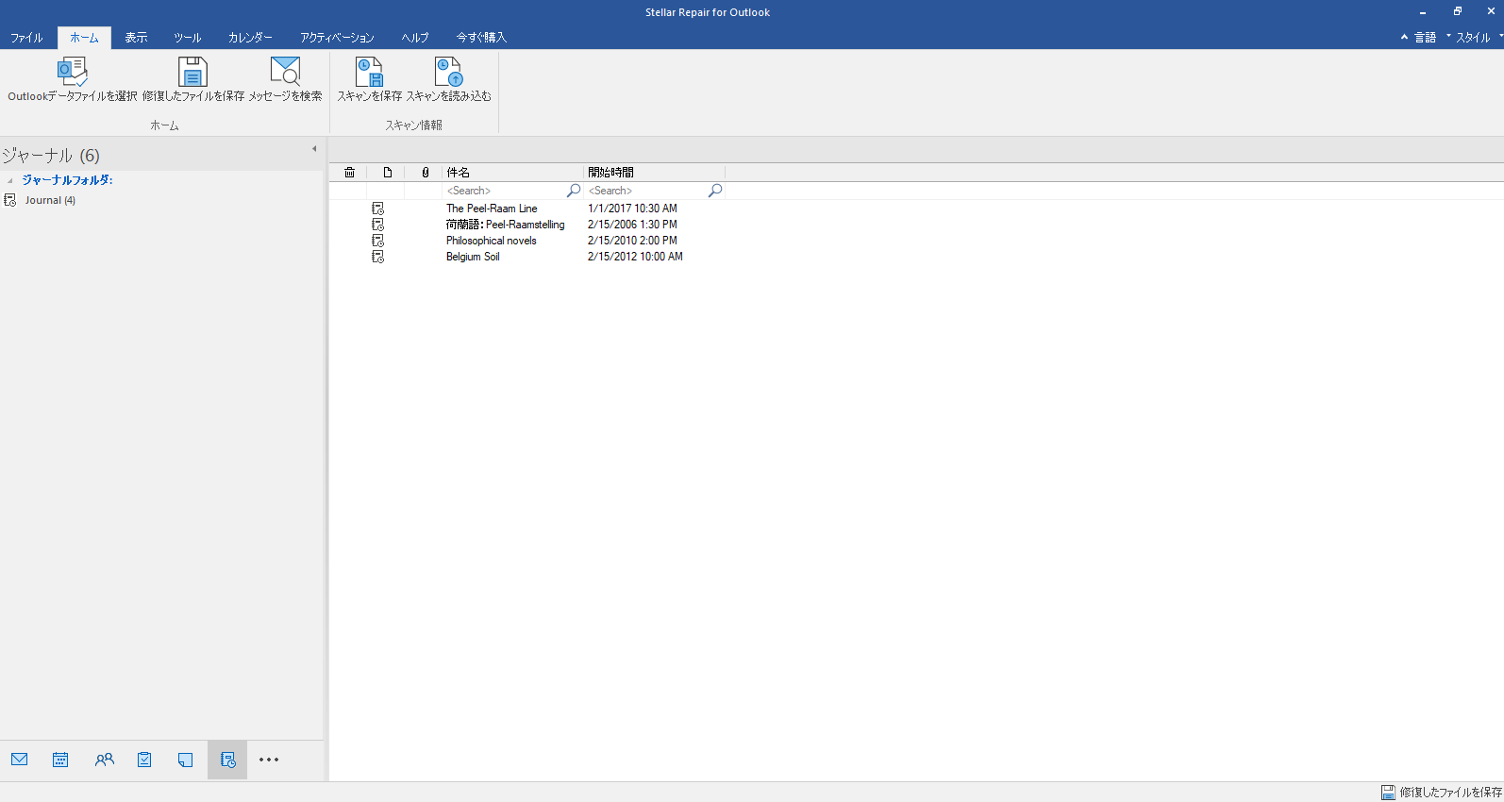Switch to Mail view in bottom navigation
The height and width of the screenshot is (802, 1504).
pyautogui.click(x=20, y=760)
